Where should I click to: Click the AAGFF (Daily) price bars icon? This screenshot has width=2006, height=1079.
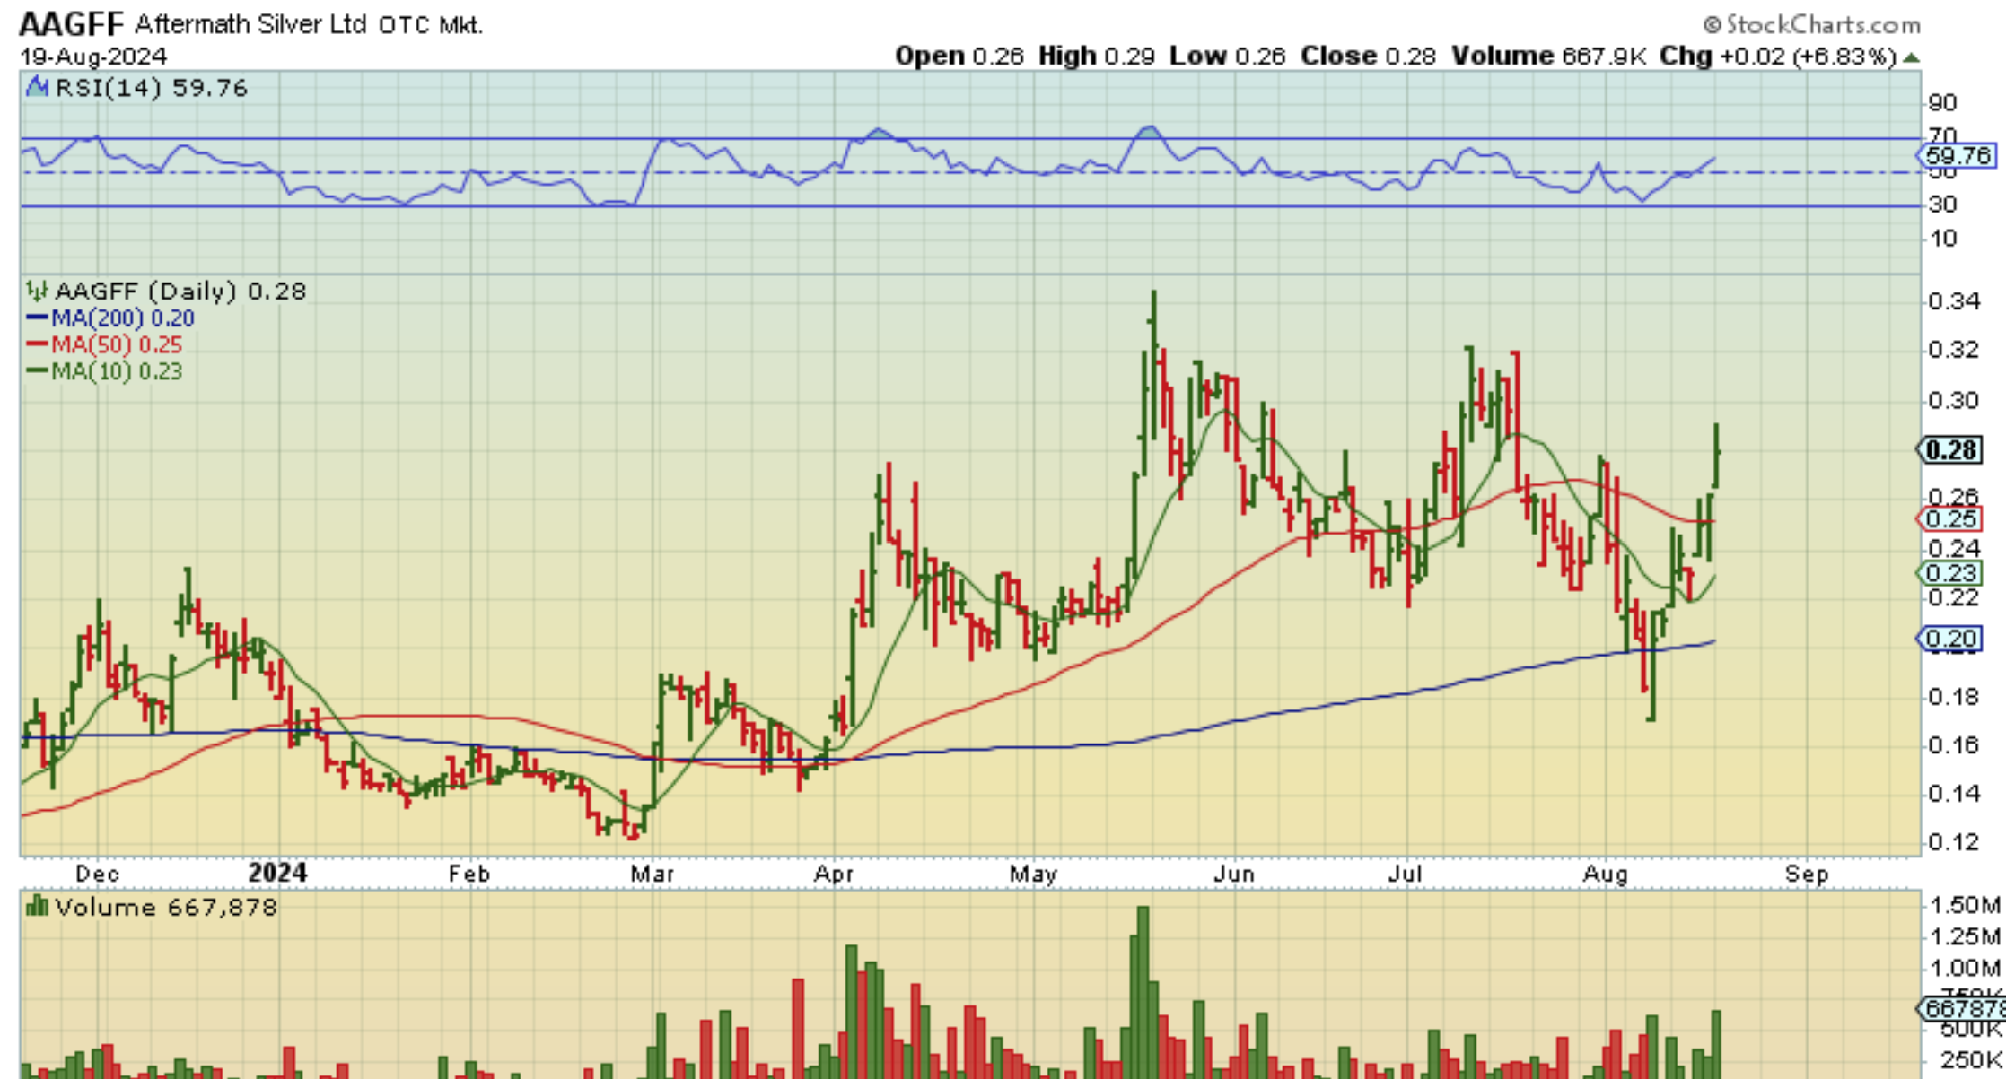[37, 291]
